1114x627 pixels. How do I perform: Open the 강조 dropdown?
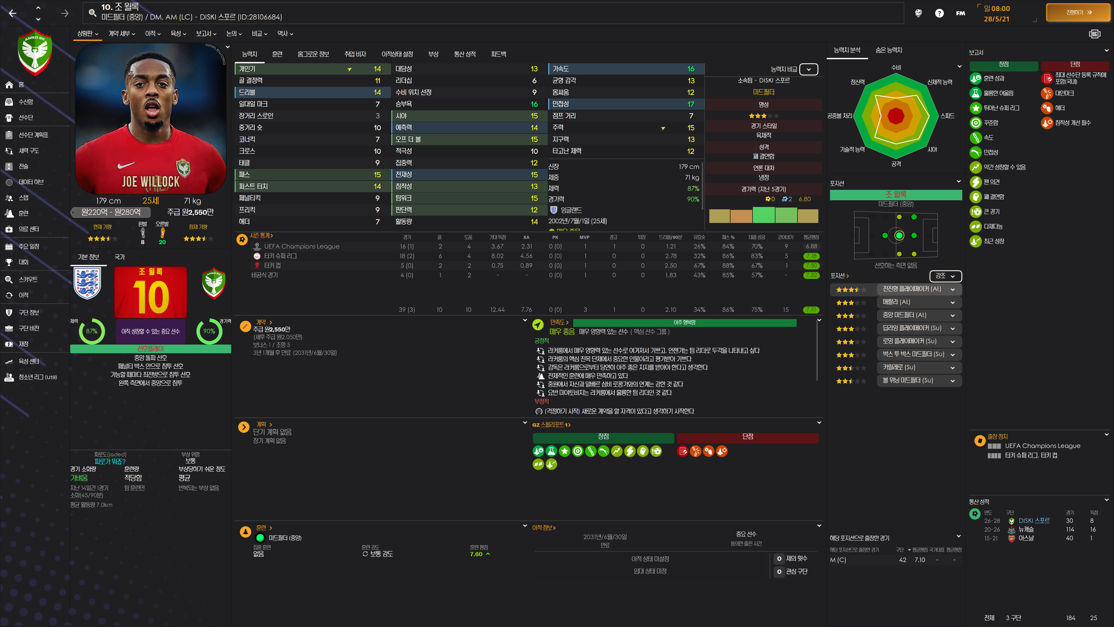tap(945, 276)
